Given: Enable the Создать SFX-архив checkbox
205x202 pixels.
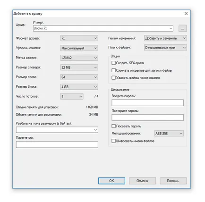Looking at the screenshot, I should point(113,63).
